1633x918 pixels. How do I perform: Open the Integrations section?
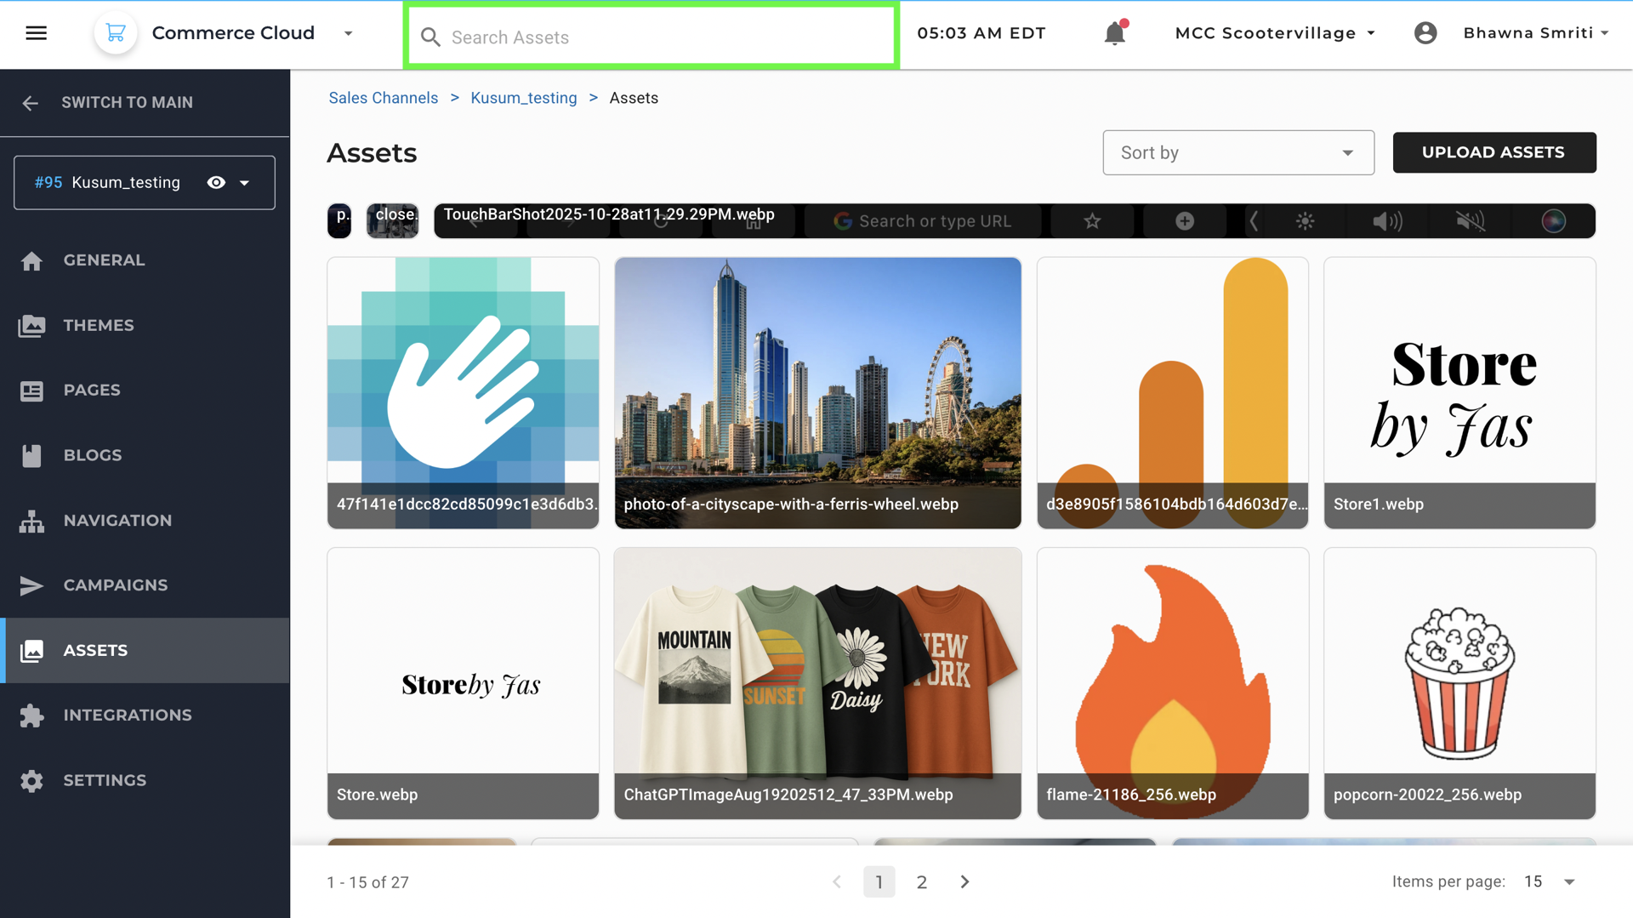point(145,716)
